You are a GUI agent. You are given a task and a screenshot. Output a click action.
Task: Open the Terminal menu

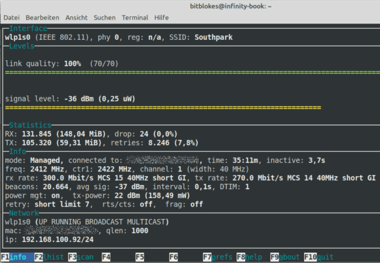(x=135, y=18)
